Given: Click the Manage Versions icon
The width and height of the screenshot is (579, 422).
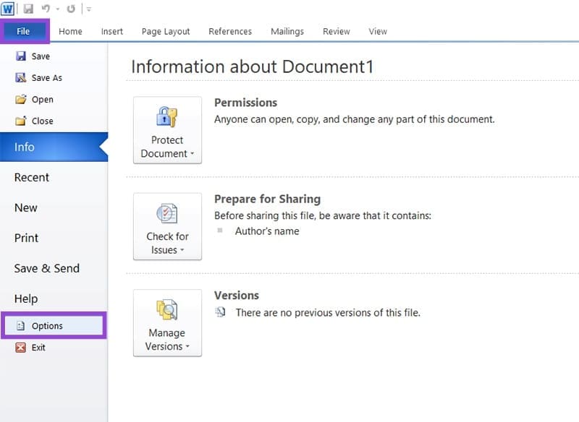Looking at the screenshot, I should 167,311.
